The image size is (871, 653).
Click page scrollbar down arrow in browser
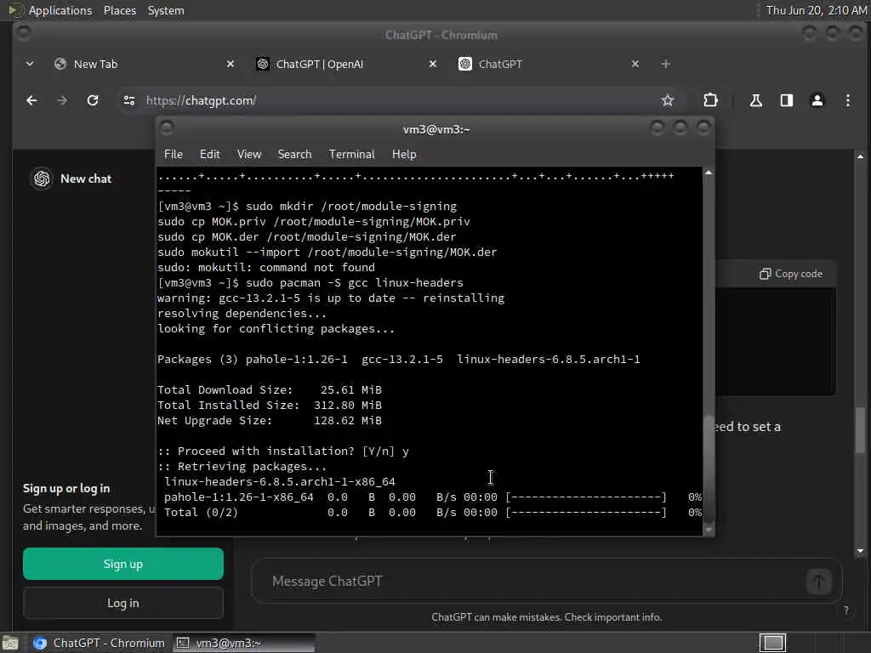(860, 551)
